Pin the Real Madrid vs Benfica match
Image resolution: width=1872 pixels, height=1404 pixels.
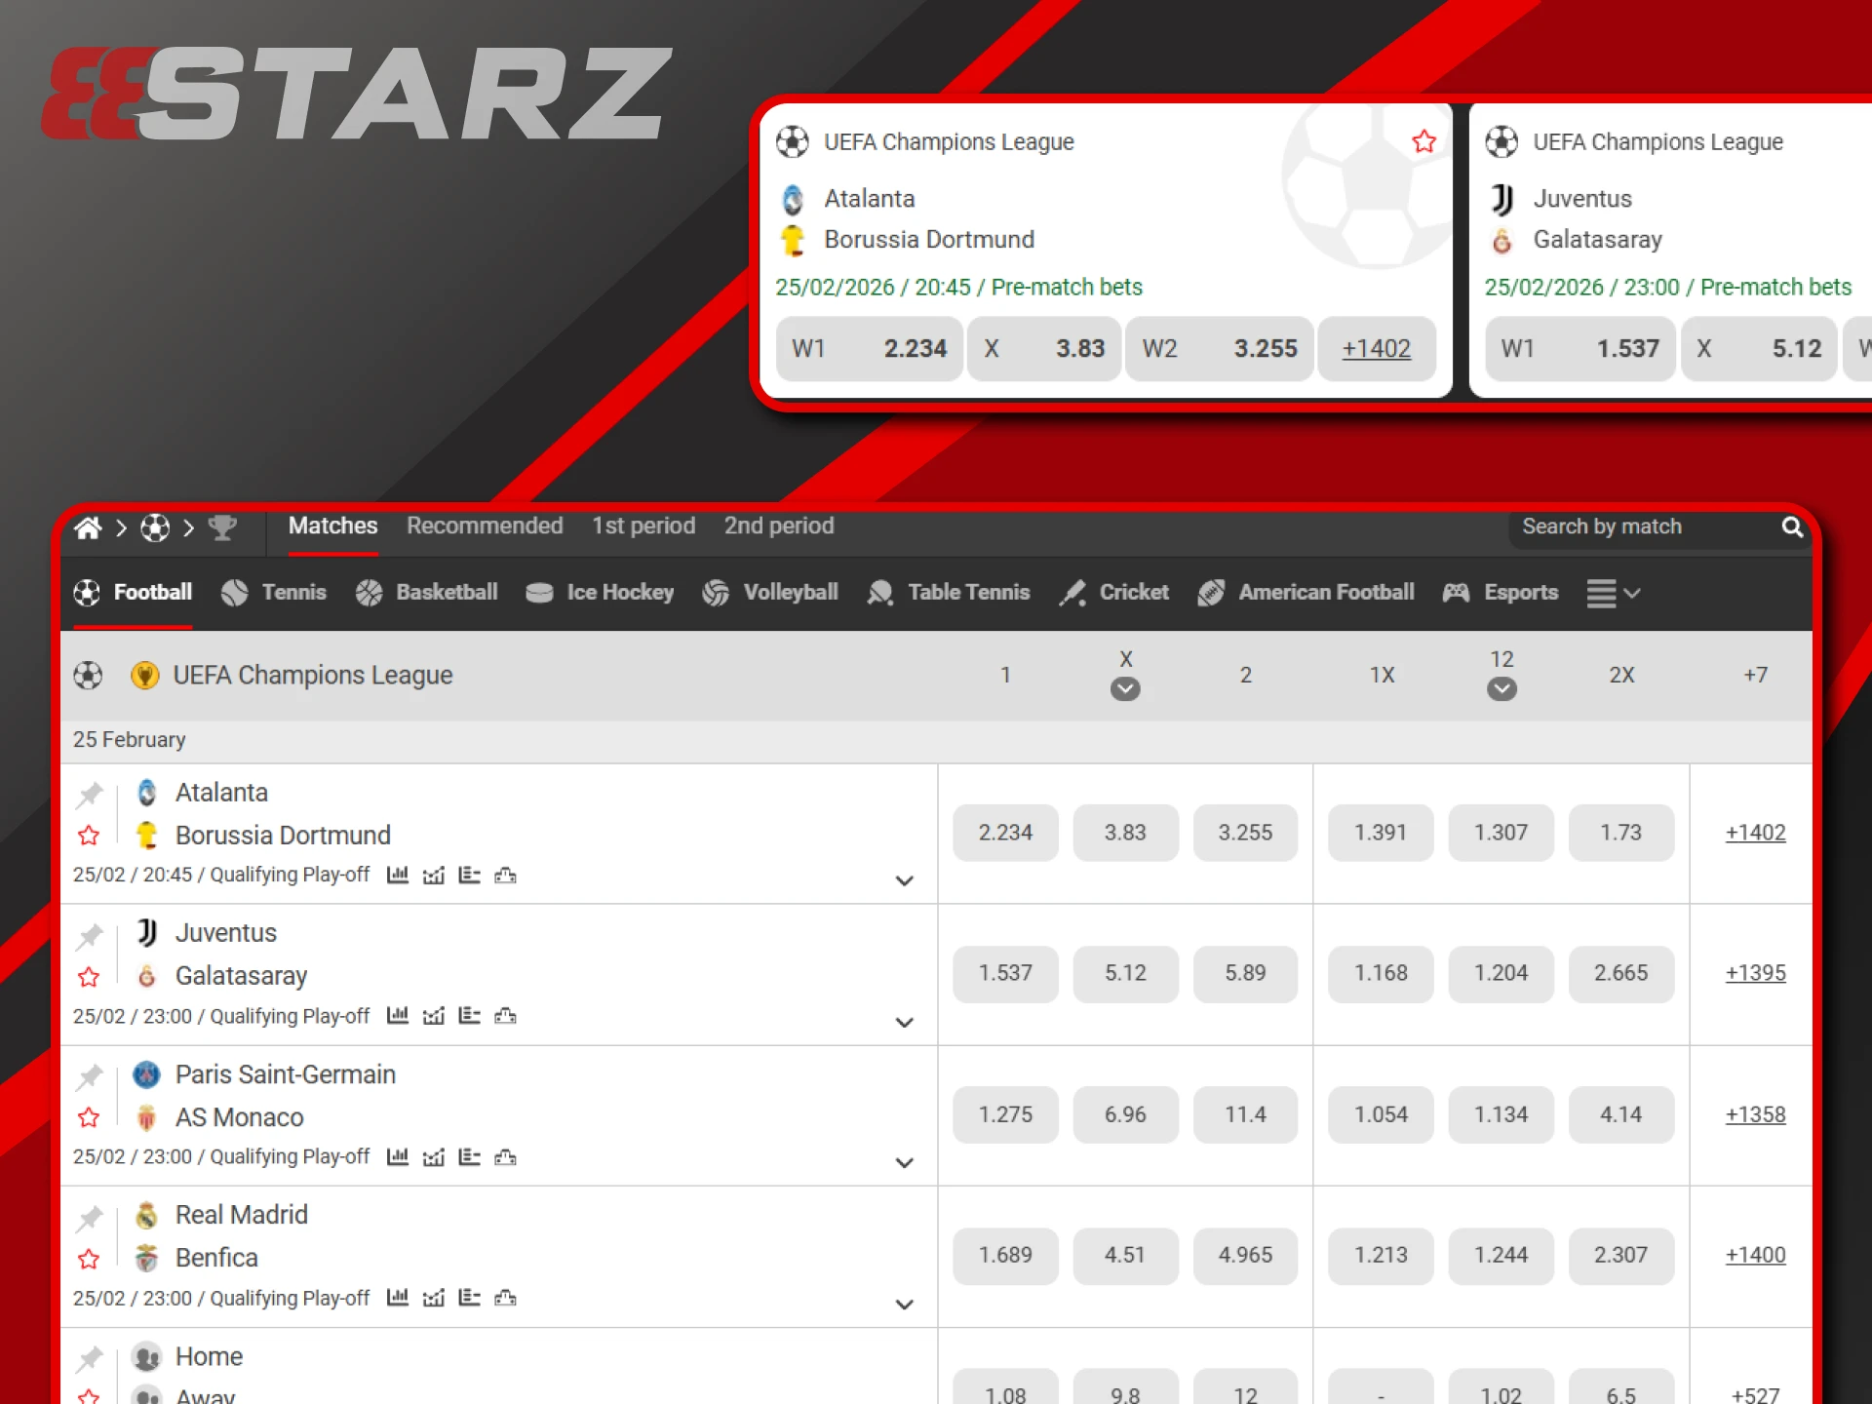[x=90, y=1218]
